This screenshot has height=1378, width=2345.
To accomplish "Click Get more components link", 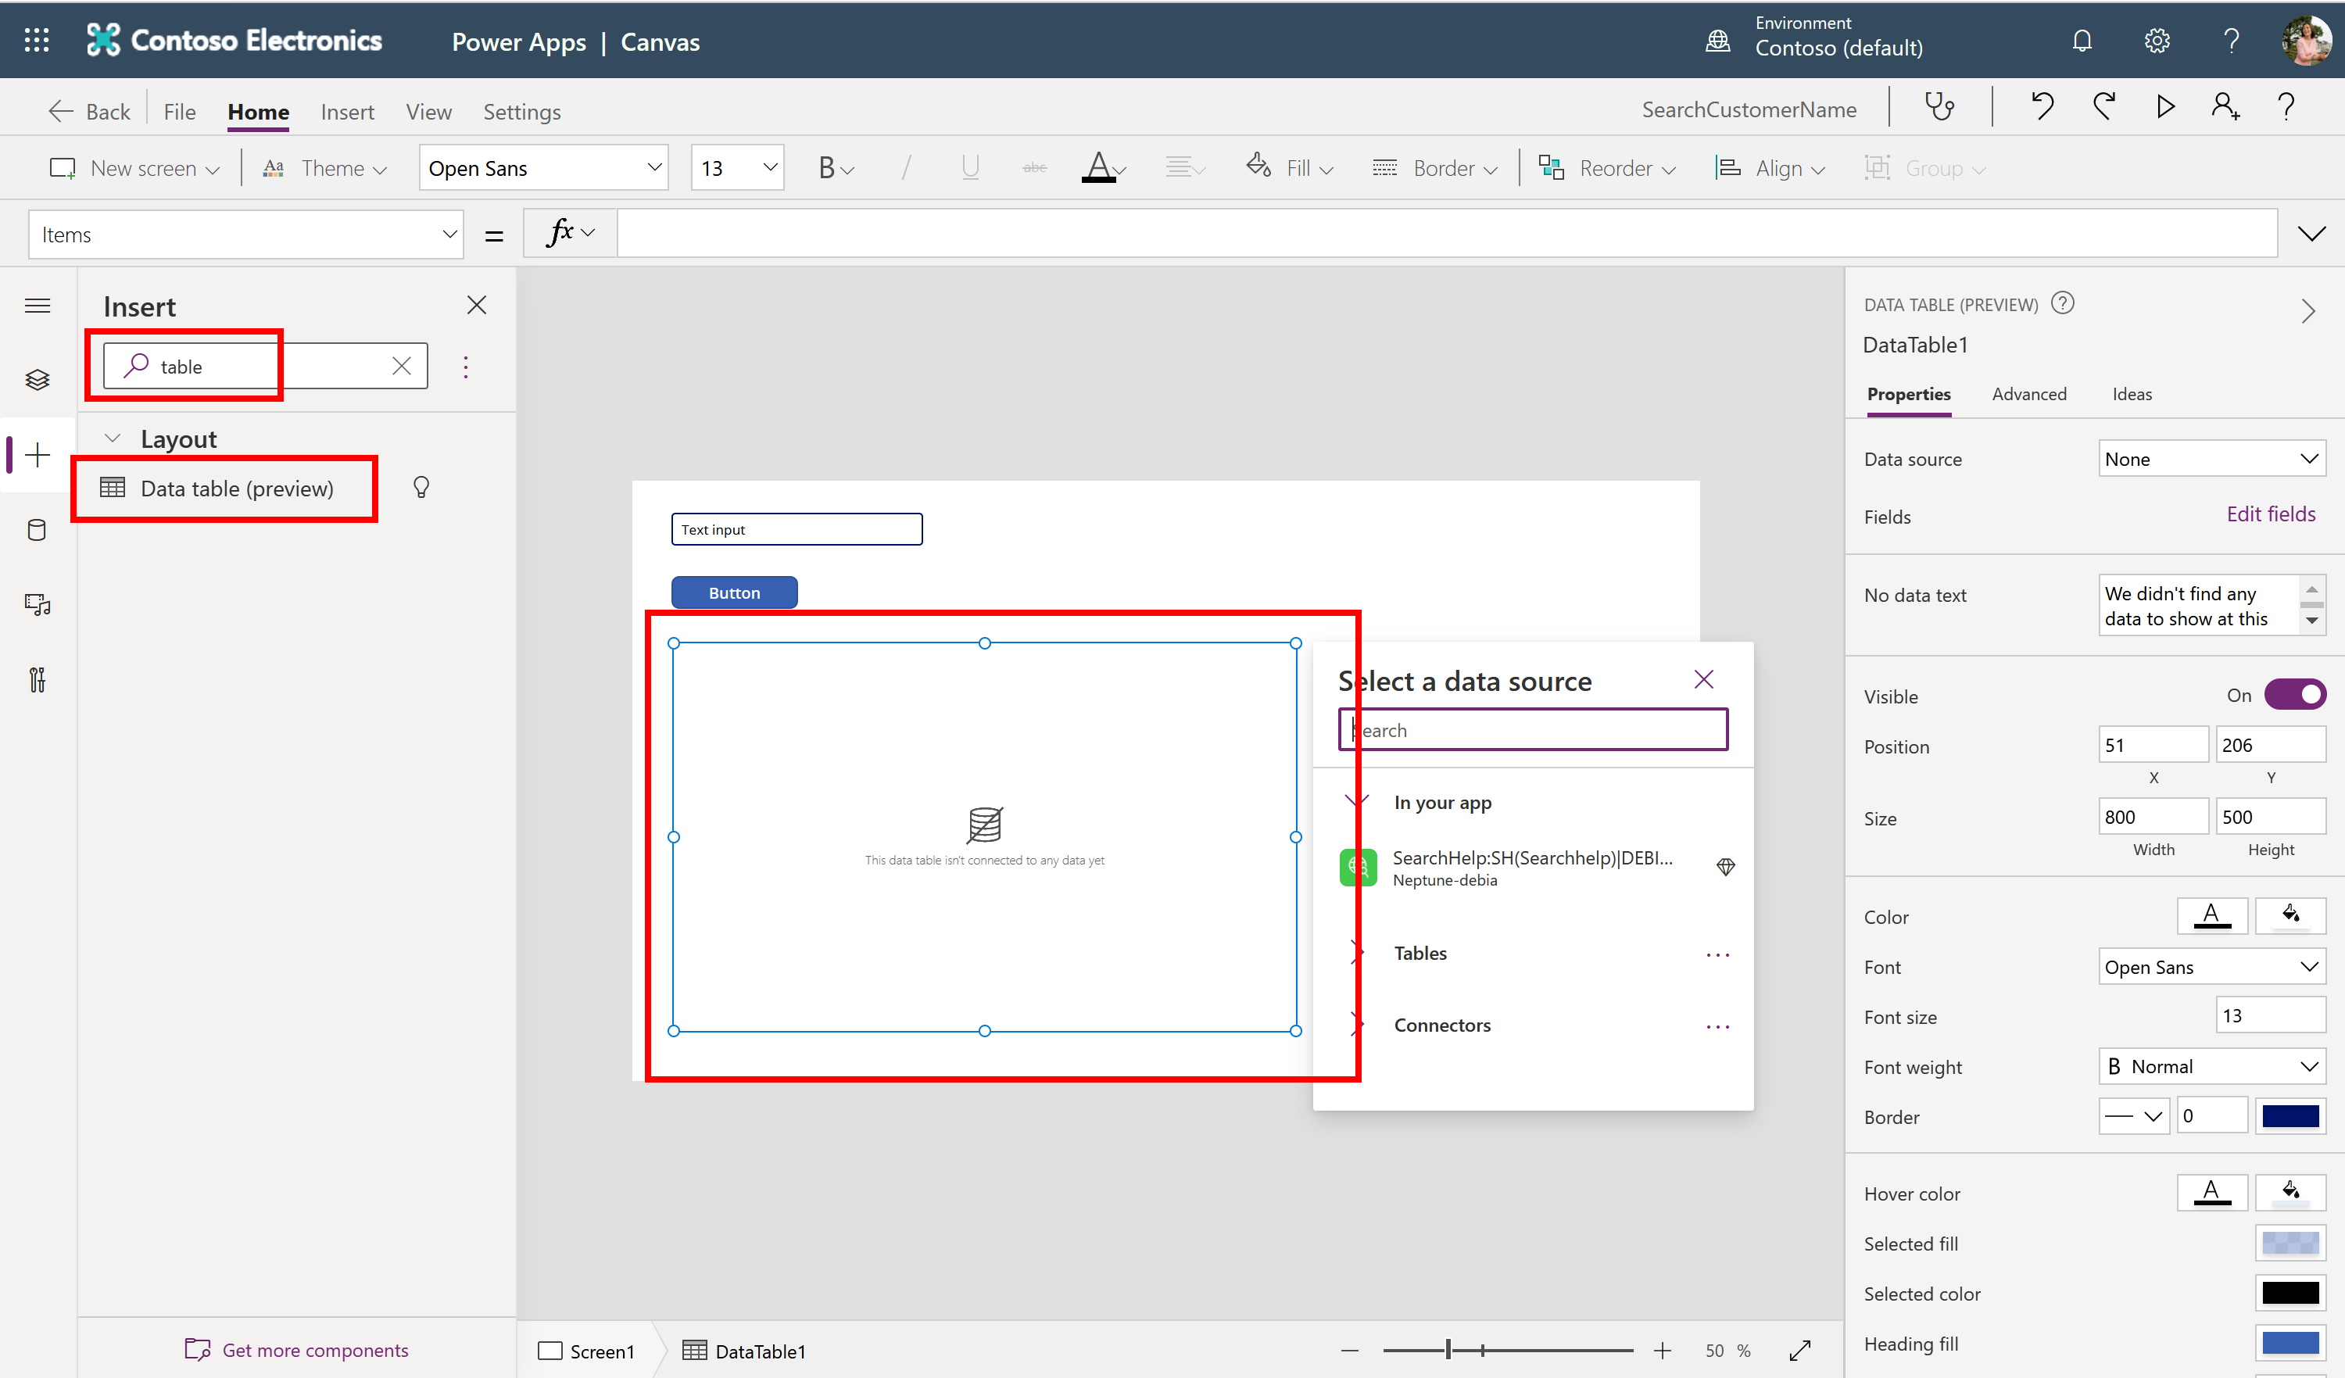I will (297, 1349).
